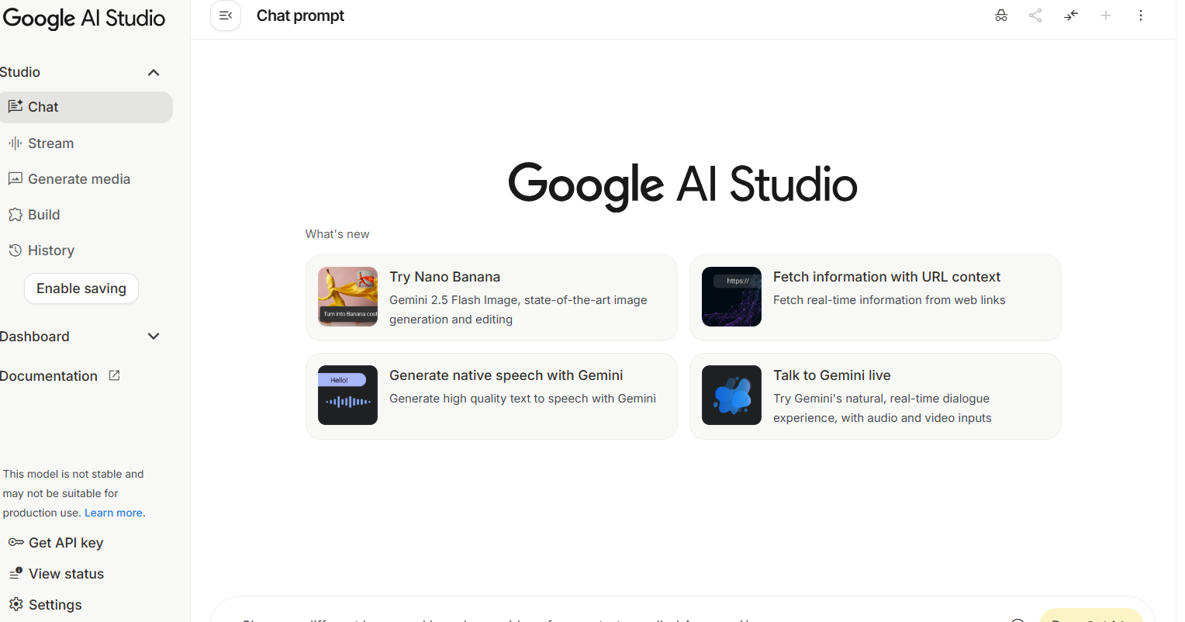Collapse the Studio section chevron

click(154, 72)
